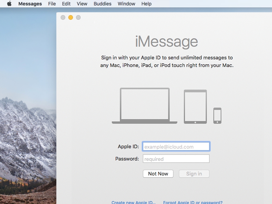Dismiss sign-in with Not Now
272x204 pixels.
click(x=158, y=174)
